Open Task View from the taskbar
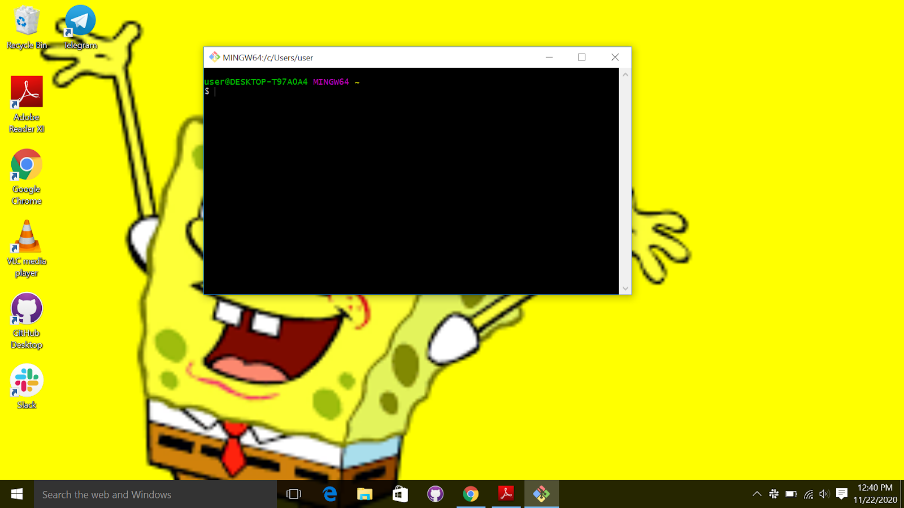Viewport: 904px width, 508px height. (294, 494)
